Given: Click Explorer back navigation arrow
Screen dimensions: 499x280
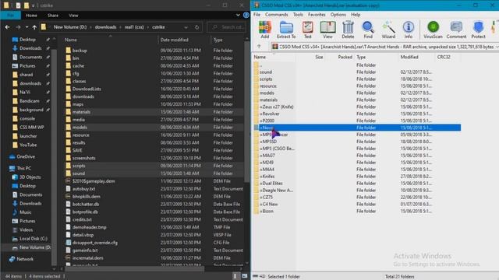Looking at the screenshot, I should tap(7, 27).
